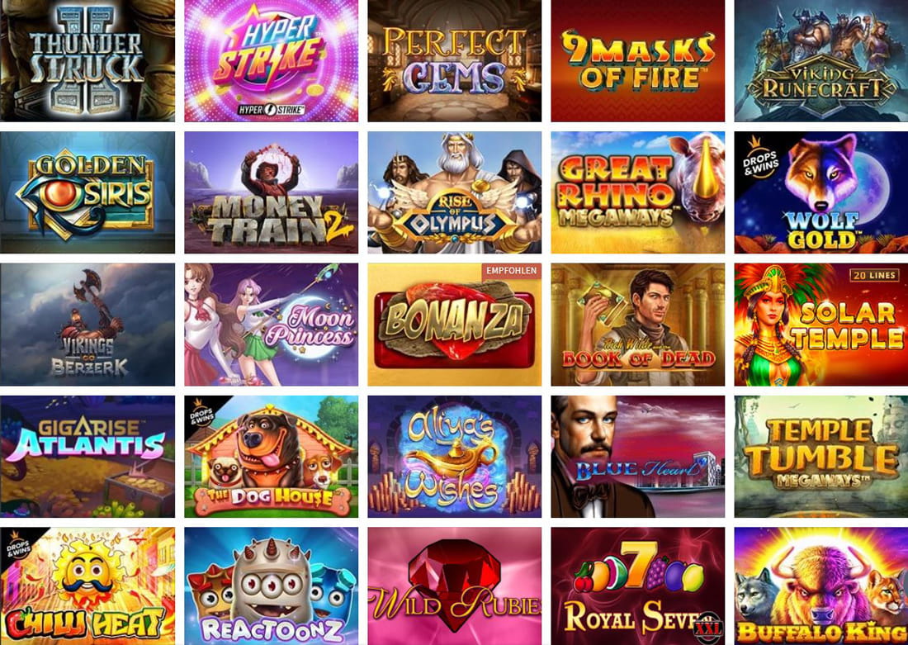Viewport: 908px width, 645px height.
Task: Click the Drops & Wins badge on Wolf Gold
Action: click(x=759, y=156)
